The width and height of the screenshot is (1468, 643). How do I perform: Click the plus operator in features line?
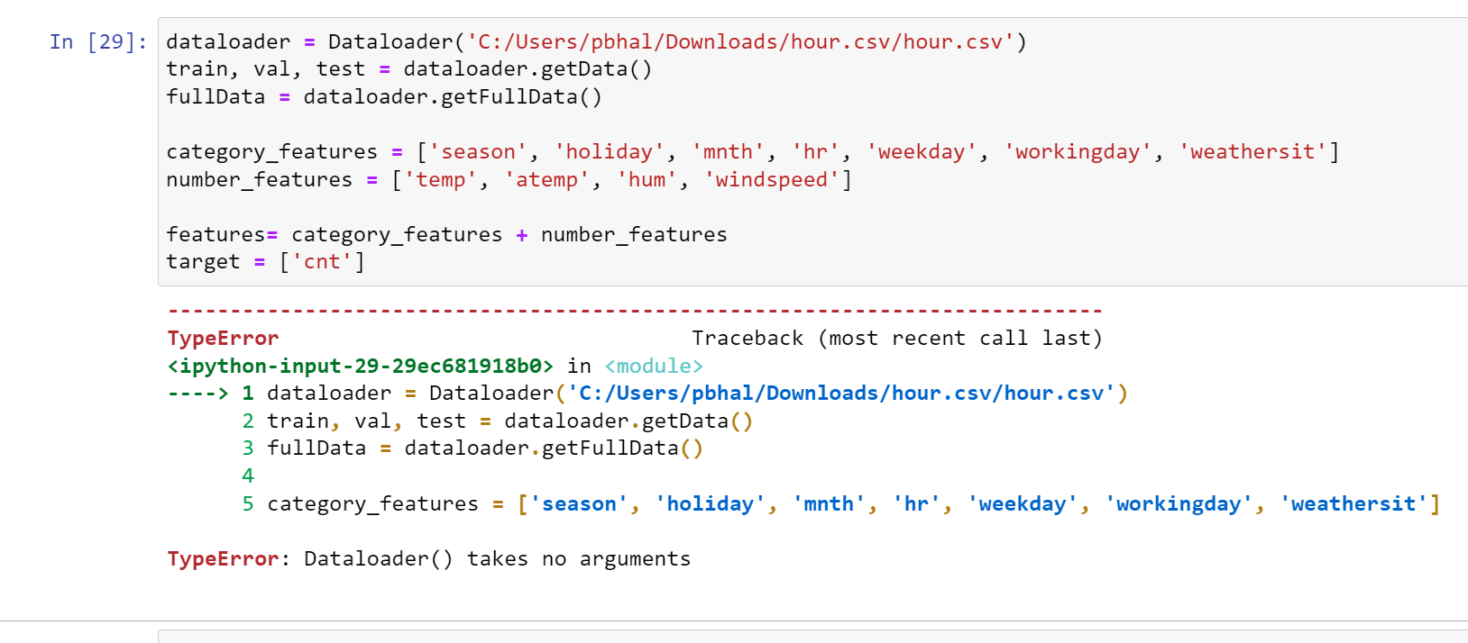coord(522,235)
